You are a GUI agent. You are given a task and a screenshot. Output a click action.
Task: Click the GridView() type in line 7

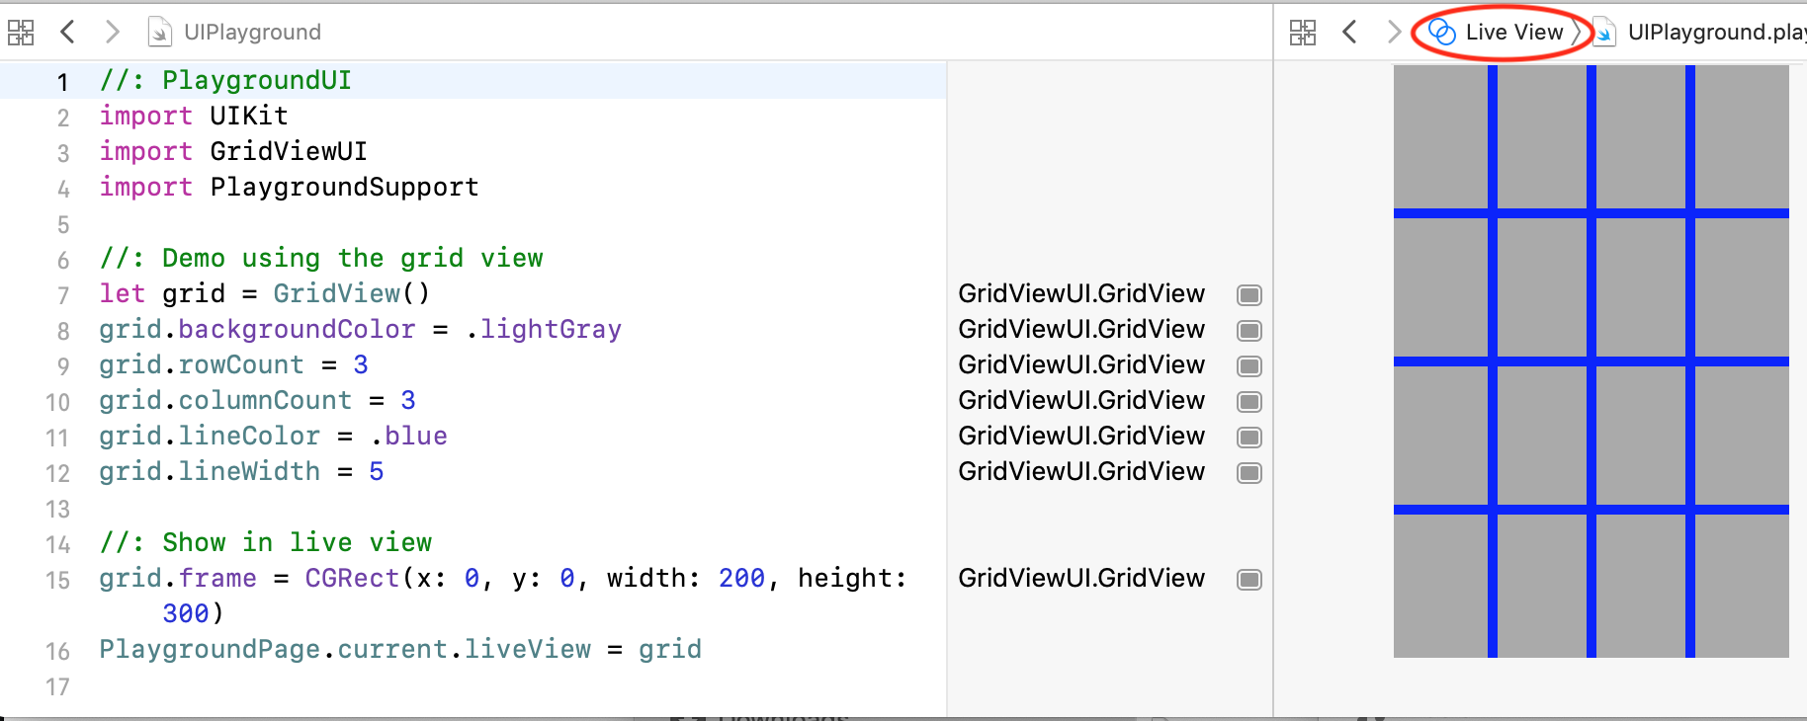[x=336, y=293]
